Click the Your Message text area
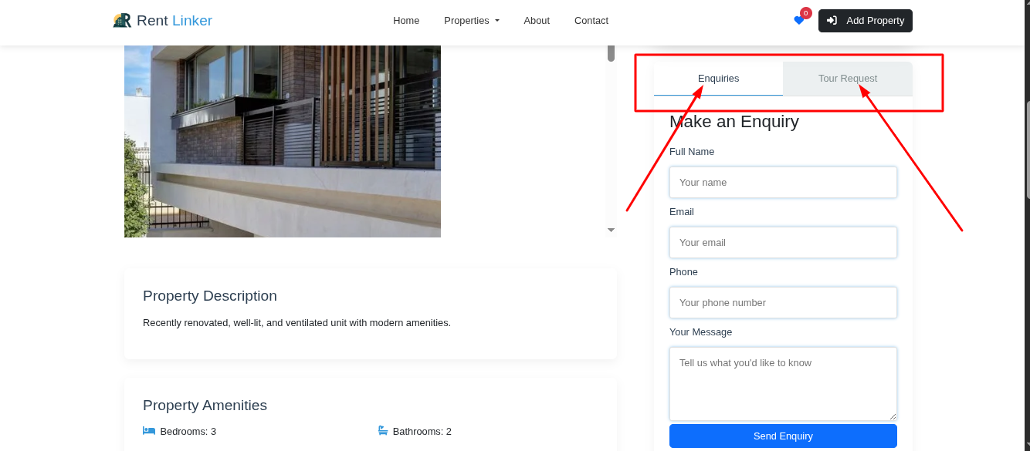 tap(783, 383)
